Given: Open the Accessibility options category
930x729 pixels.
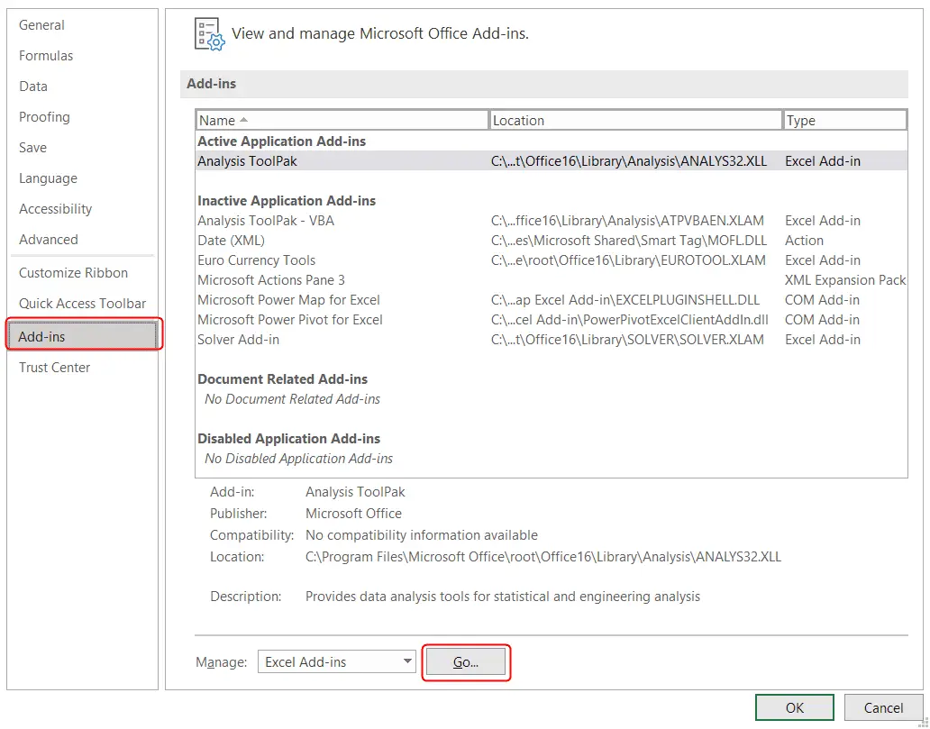Looking at the screenshot, I should 55,209.
